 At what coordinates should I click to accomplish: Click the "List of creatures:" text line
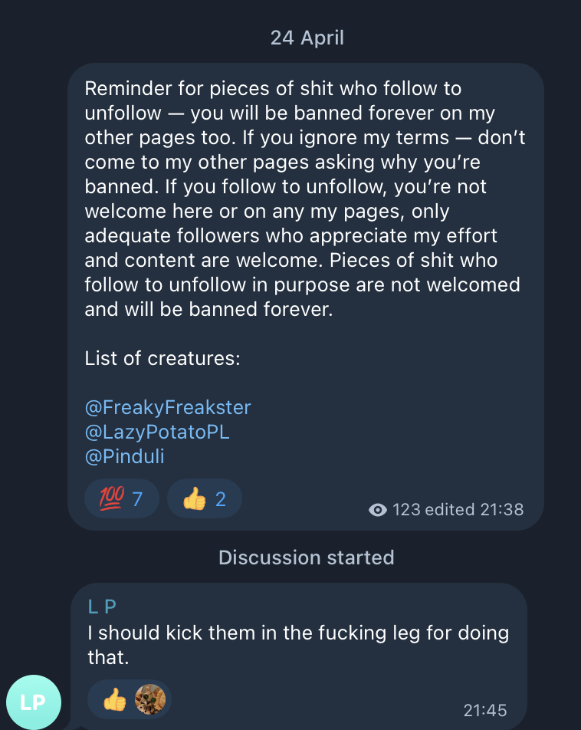tap(162, 358)
